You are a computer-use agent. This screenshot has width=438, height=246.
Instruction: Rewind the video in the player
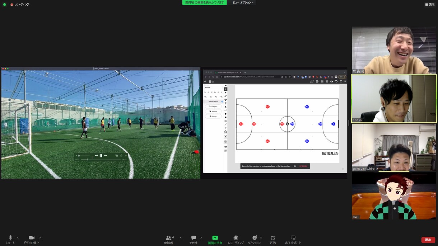point(96,156)
